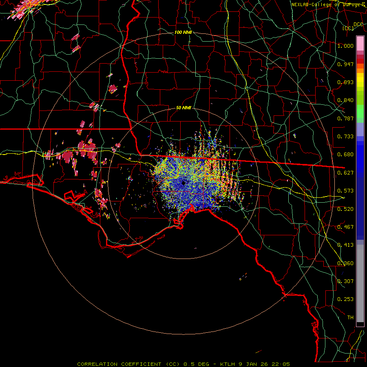This screenshot has height=367, width=367.
Task: Click the 50 NMI range ring label
Action: point(183,108)
